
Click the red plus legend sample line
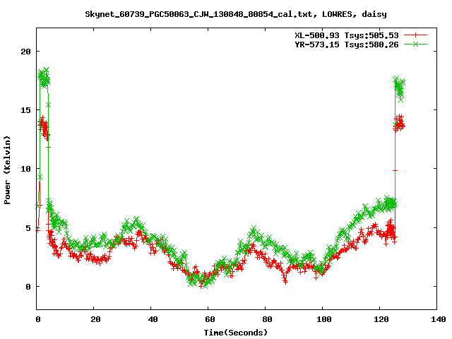(x=415, y=35)
